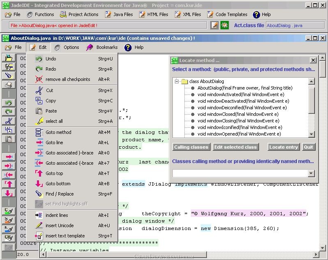The width and height of the screenshot is (328, 260).
Task: Click the redo arrow icon in left toolbar
Action: 9,112
